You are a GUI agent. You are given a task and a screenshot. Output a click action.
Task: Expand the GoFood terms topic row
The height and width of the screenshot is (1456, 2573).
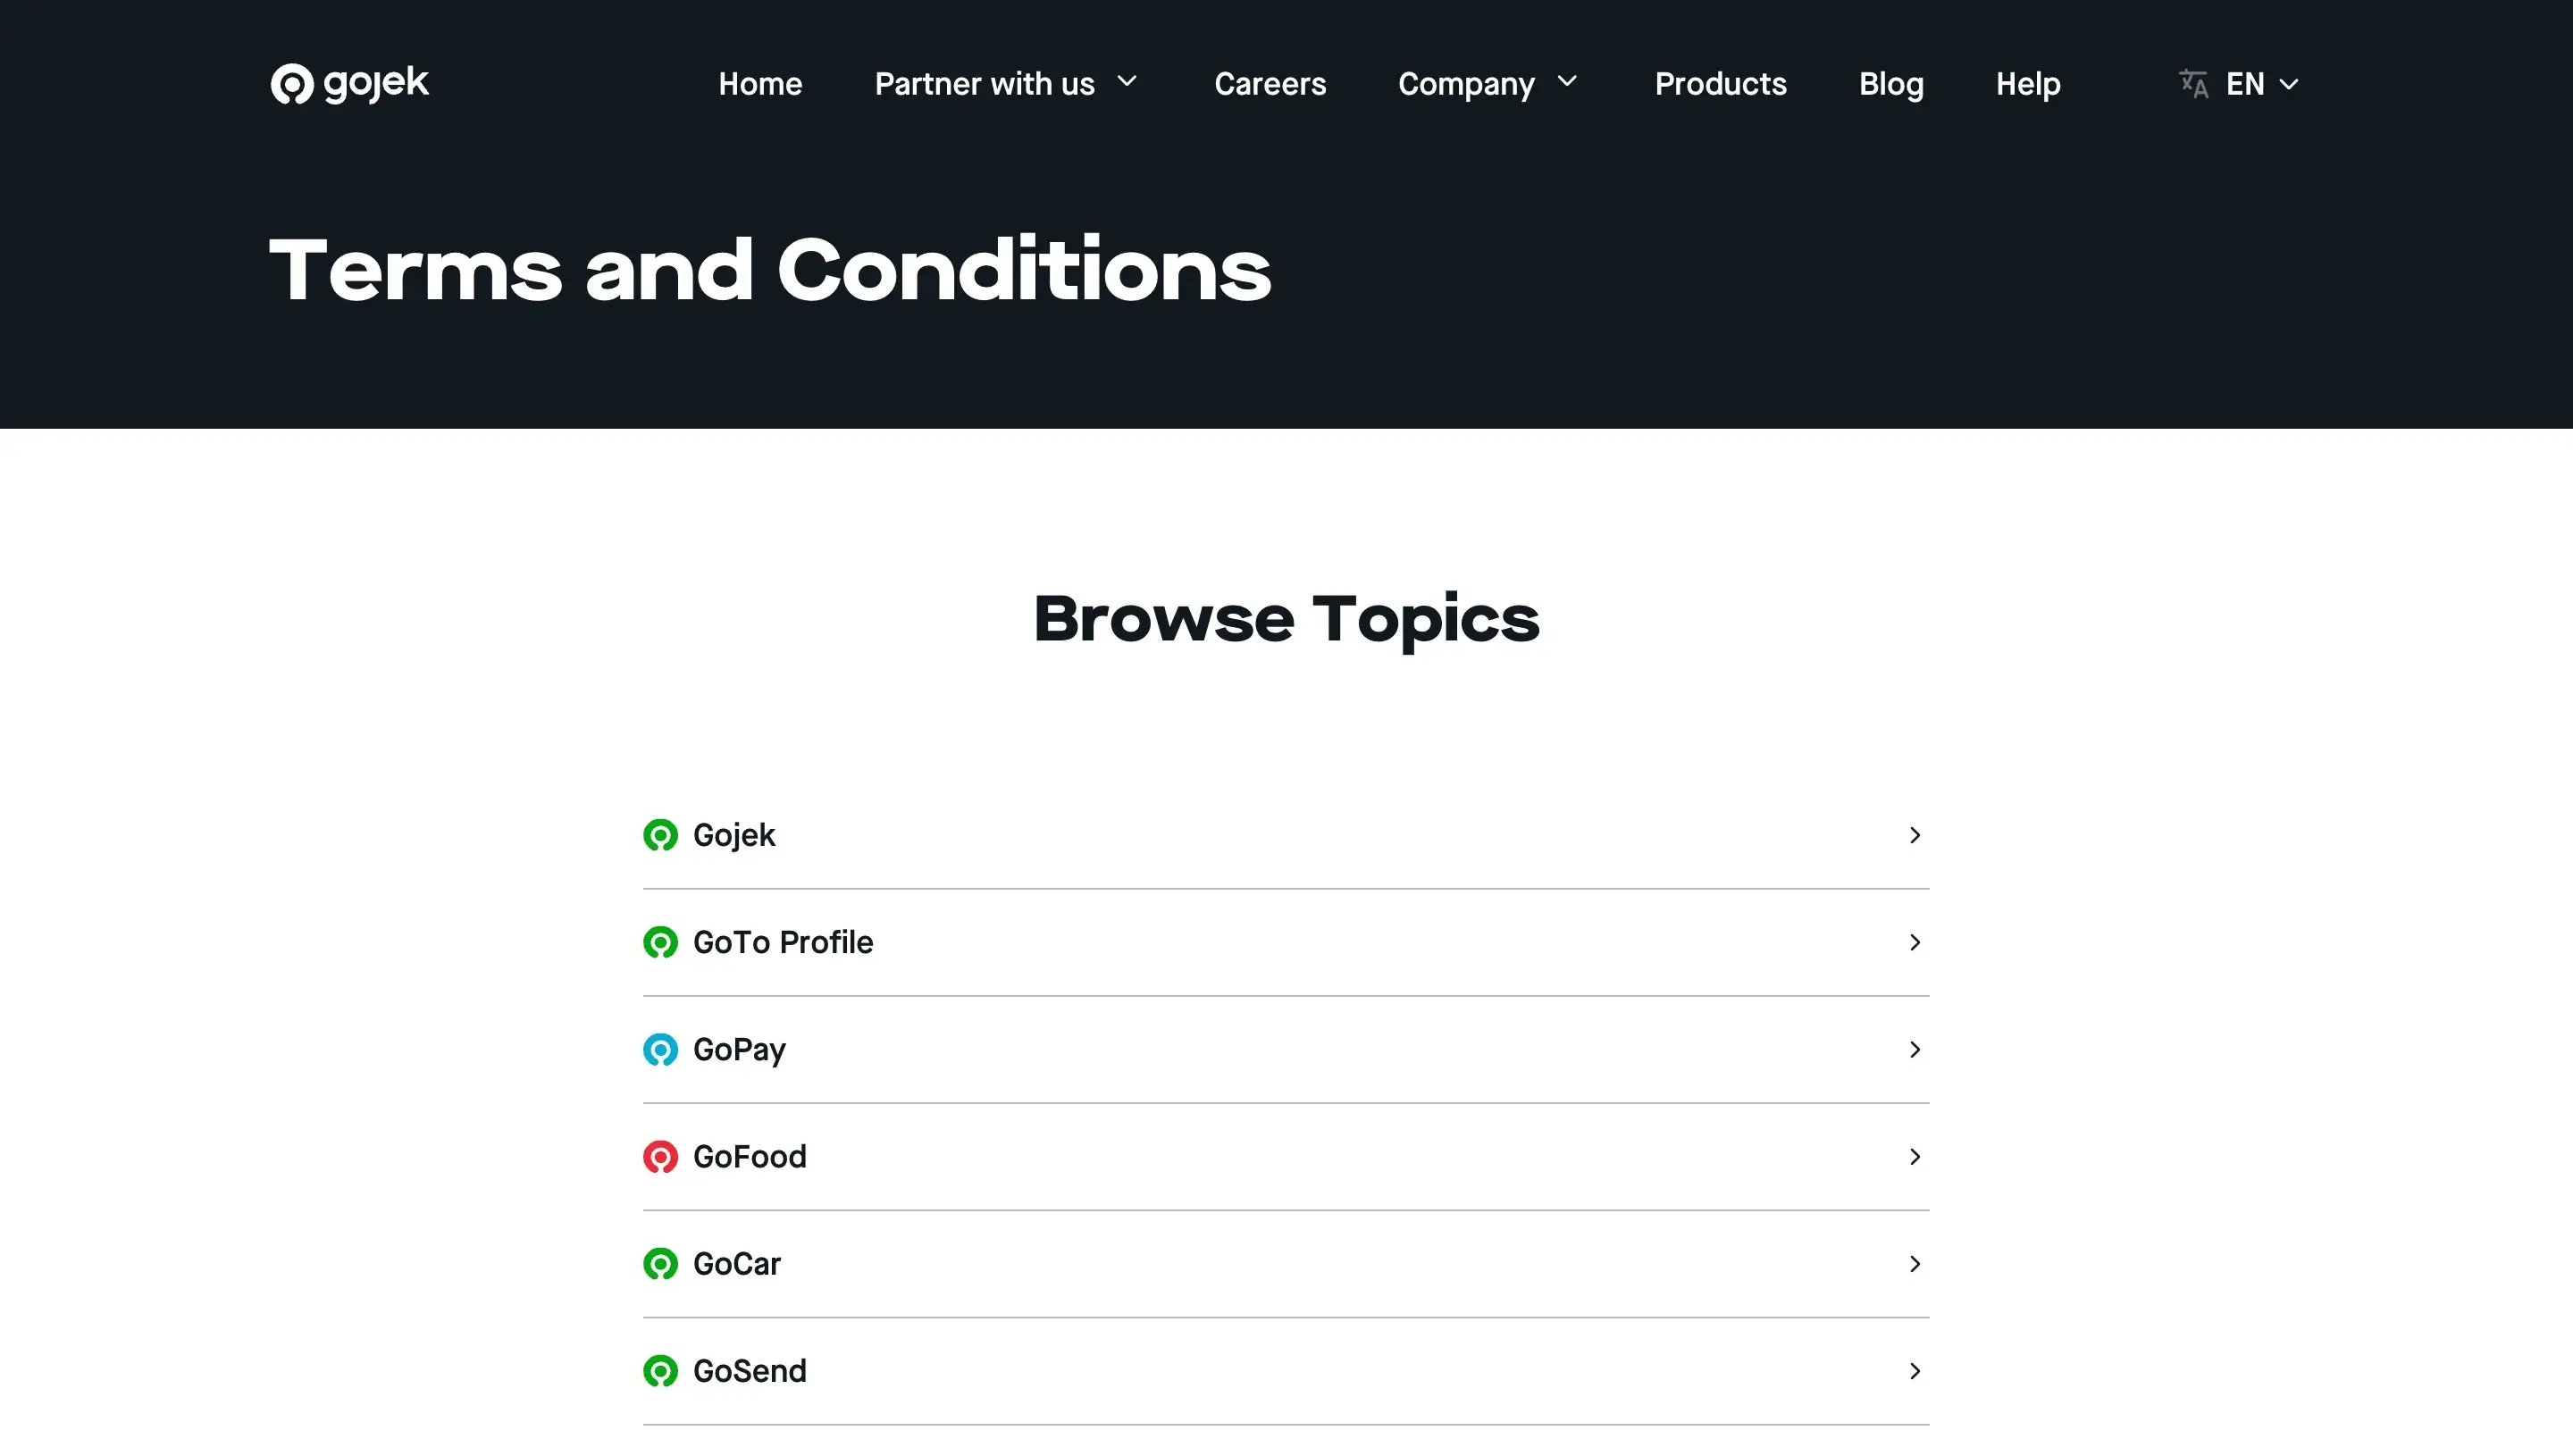pos(1286,1156)
